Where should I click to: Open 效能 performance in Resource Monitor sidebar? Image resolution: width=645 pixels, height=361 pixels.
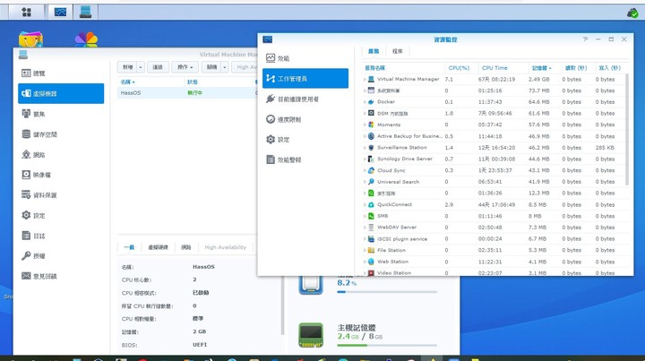305,58
